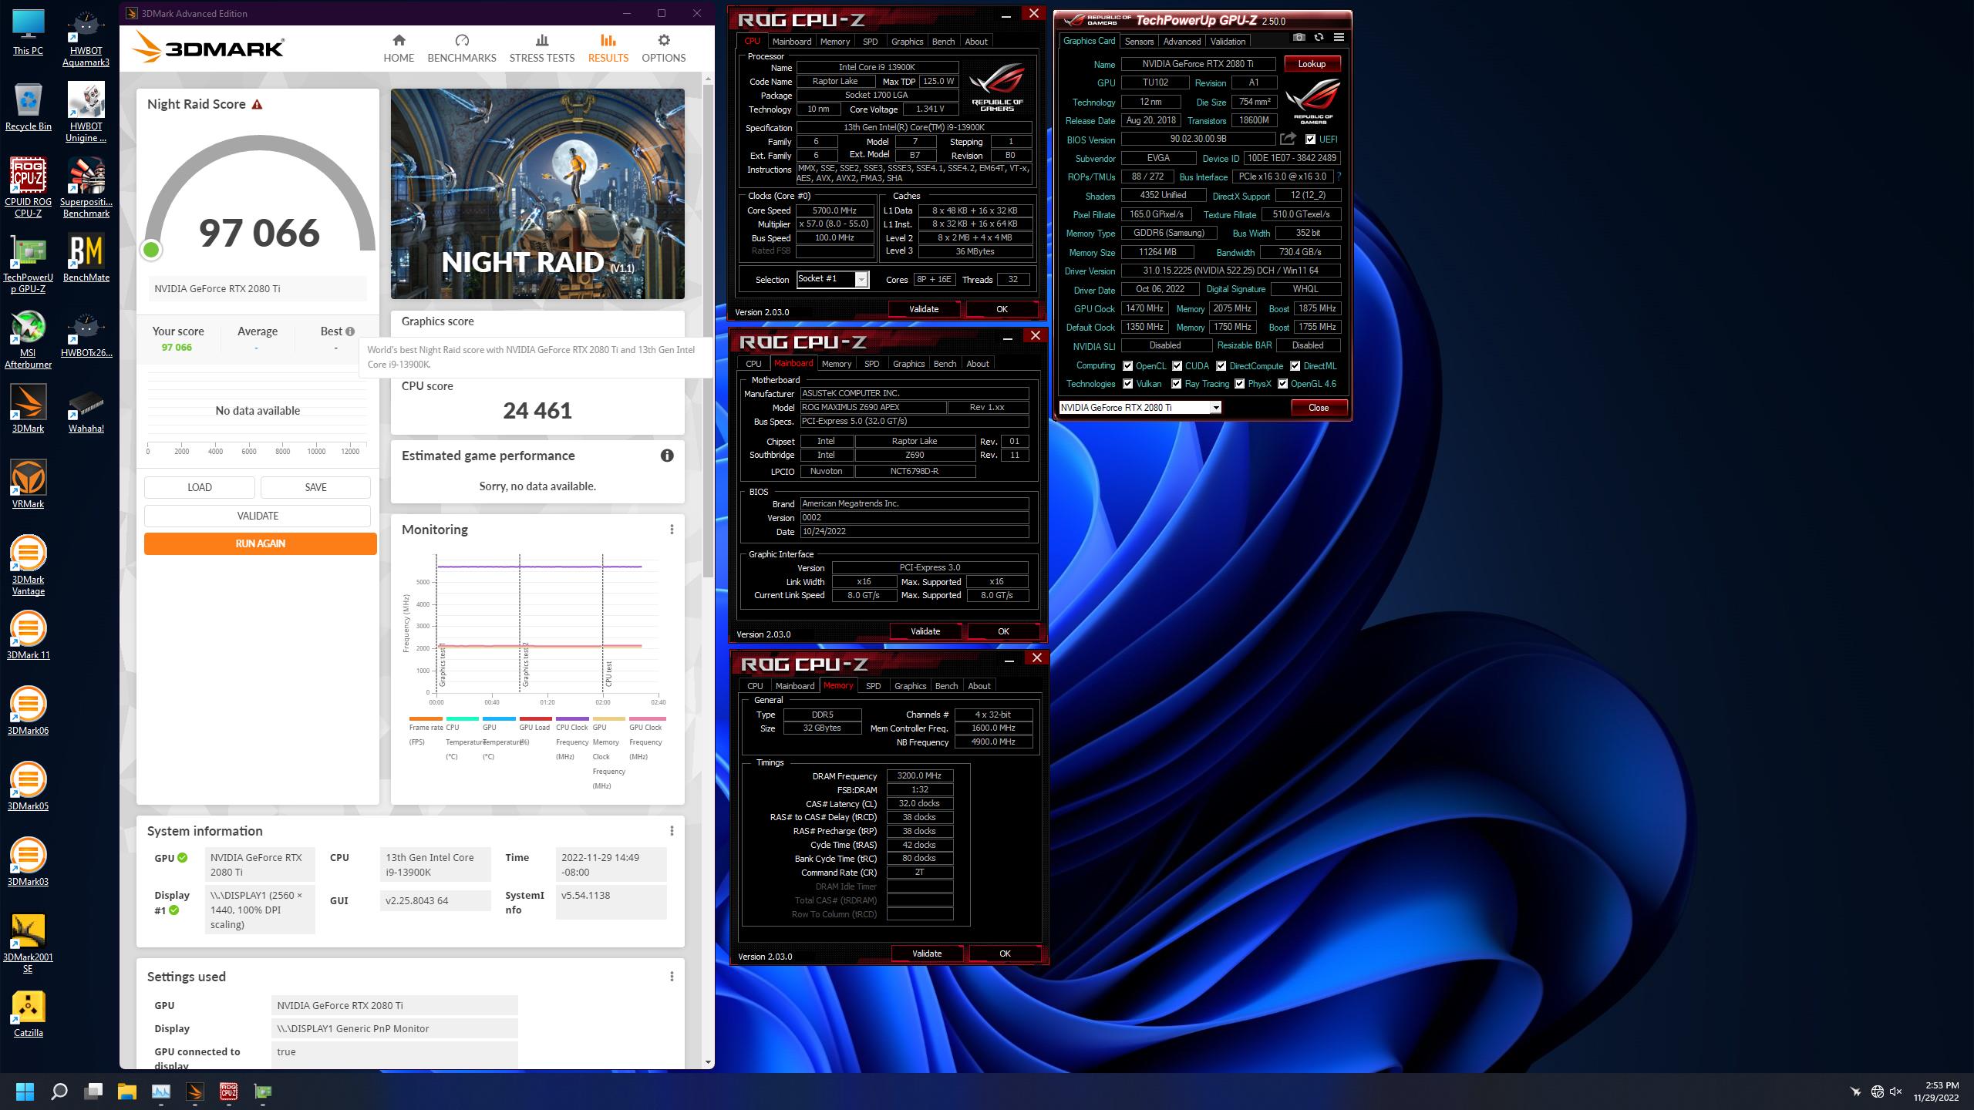Open VRMark desktop shortcut
Image resolution: width=1974 pixels, height=1110 pixels.
(29, 484)
